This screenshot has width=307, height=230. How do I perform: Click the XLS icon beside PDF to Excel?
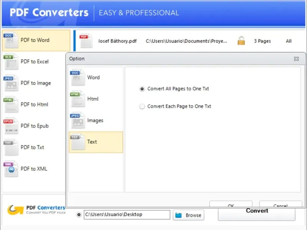click(11, 62)
